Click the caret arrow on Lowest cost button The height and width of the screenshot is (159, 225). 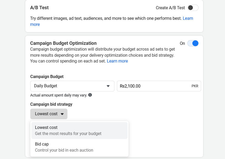click(x=62, y=114)
